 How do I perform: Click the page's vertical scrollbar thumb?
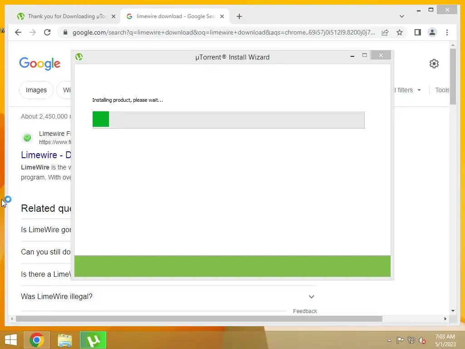[x=453, y=76]
